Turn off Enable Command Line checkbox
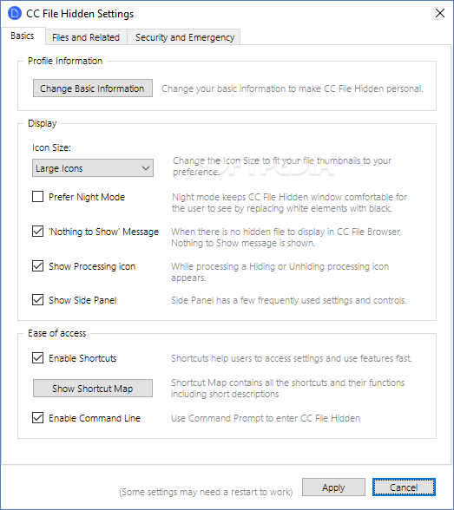454x510 pixels. 37,418
